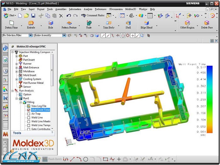The width and height of the screenshot is (220, 165).
Task: Open the Start menu button
Action: tap(10, 15)
